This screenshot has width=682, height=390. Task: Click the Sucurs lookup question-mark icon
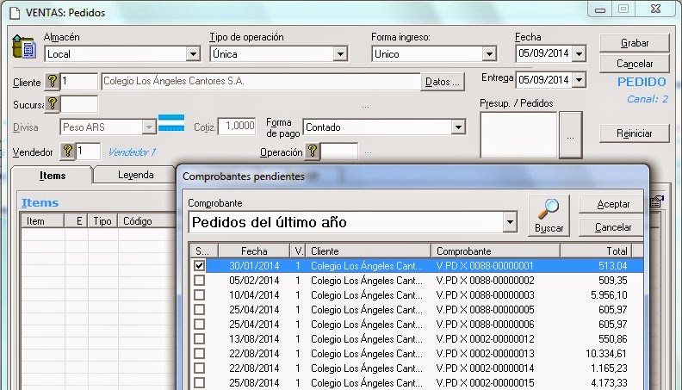[x=52, y=104]
